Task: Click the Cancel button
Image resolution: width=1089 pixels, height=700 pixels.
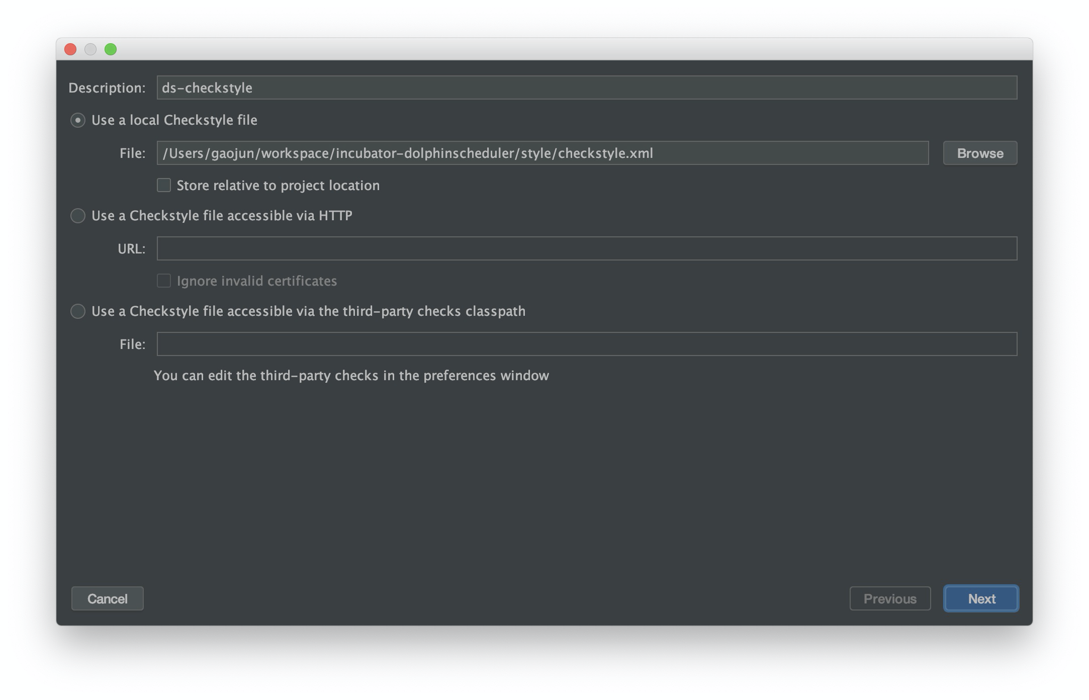Action: 107,598
